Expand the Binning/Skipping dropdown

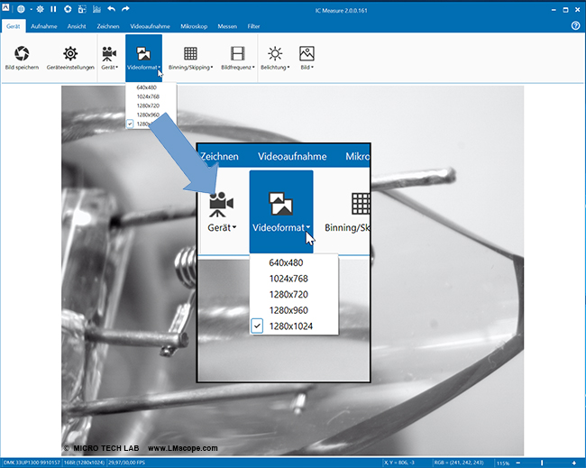[191, 68]
